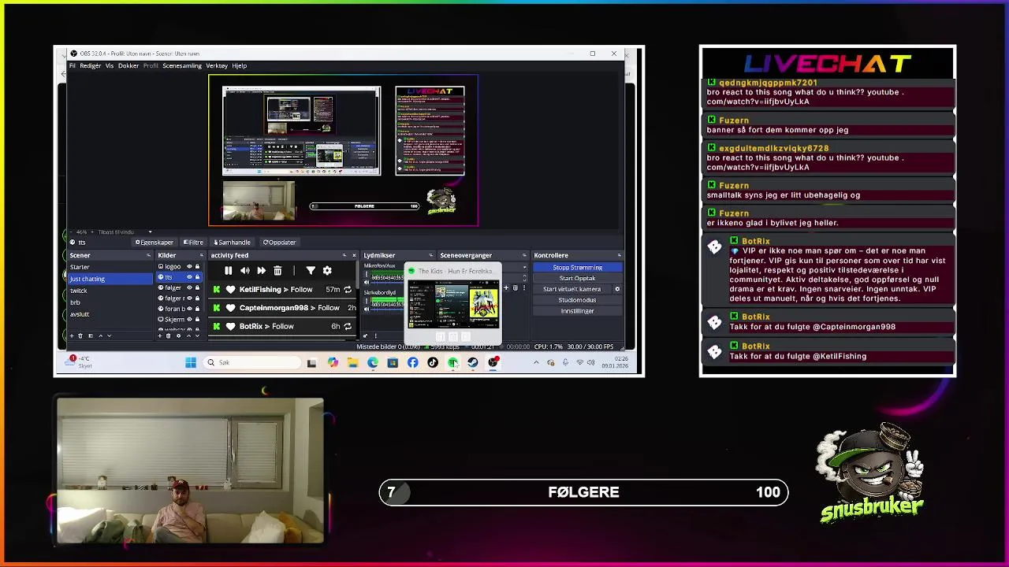
Task: Open the Rediger menu
Action: (90, 65)
